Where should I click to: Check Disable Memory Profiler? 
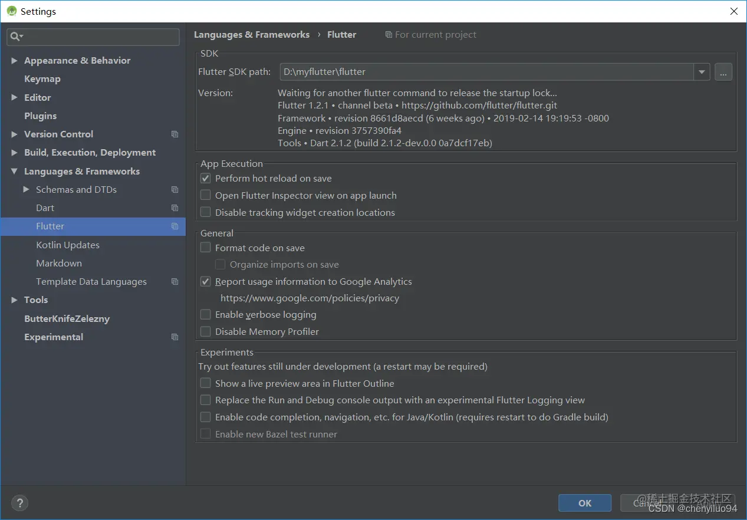click(x=205, y=331)
